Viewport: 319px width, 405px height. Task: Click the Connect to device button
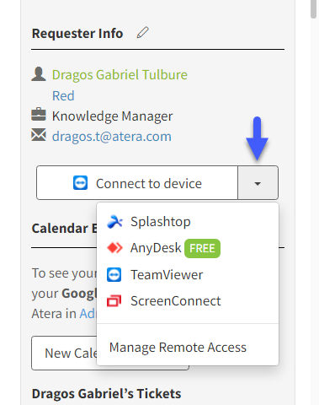(137, 183)
